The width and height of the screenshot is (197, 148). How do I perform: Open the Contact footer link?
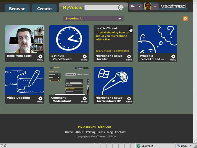[x=120, y=132]
